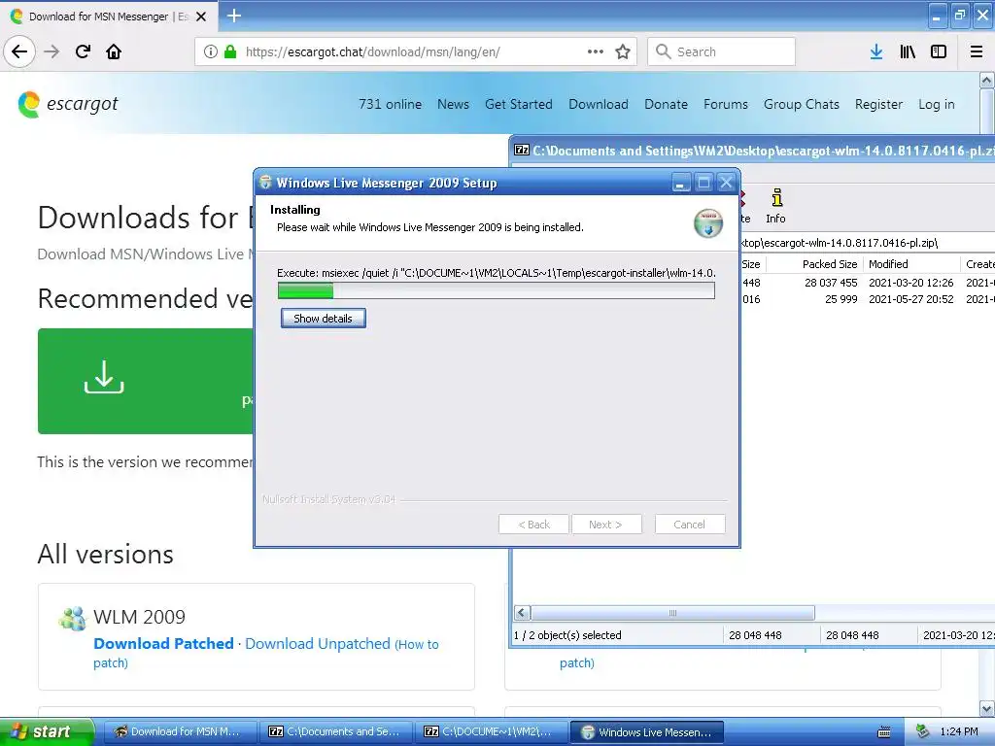Click the page scroll down arrow

pyautogui.click(x=987, y=708)
